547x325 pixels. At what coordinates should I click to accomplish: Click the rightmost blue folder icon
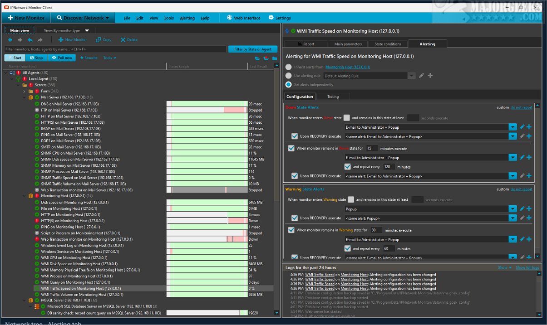[274, 58]
